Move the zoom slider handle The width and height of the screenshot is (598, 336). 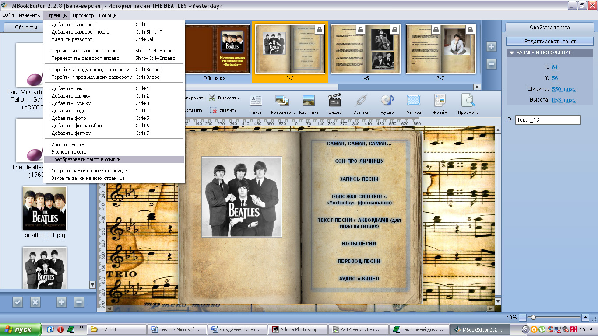(x=533, y=317)
